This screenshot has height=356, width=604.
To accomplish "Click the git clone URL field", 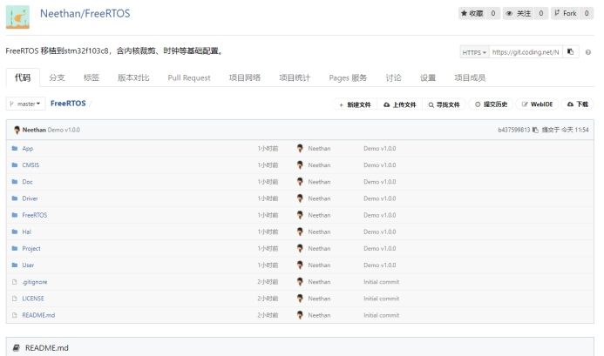I will point(526,52).
